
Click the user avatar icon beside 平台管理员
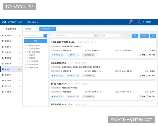click(x=139, y=22)
